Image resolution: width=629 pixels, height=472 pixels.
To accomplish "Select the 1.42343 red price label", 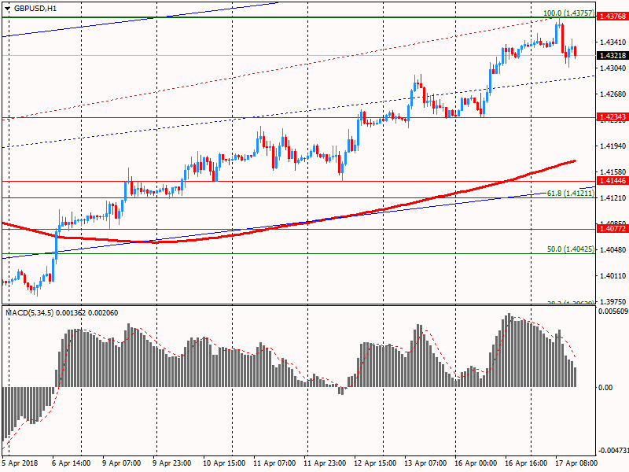I will click(x=612, y=117).
